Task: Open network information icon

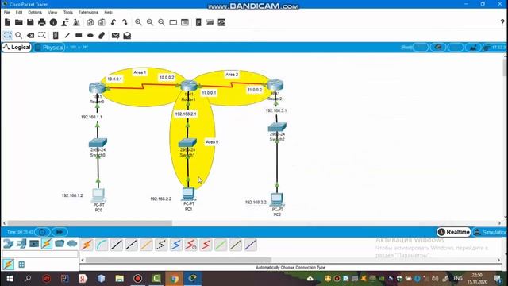Action: coord(53,22)
